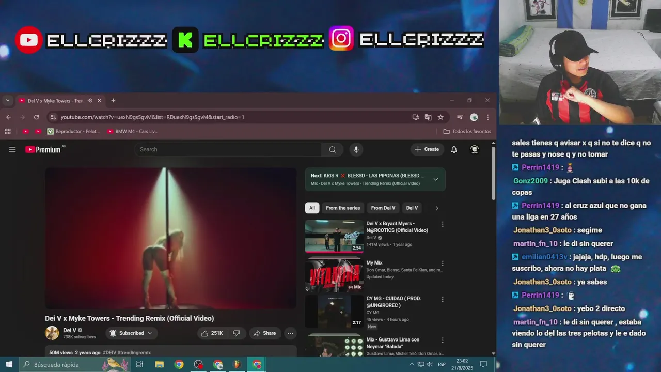Like the video with 251K thumbs up
The image size is (661, 372).
pyautogui.click(x=212, y=333)
